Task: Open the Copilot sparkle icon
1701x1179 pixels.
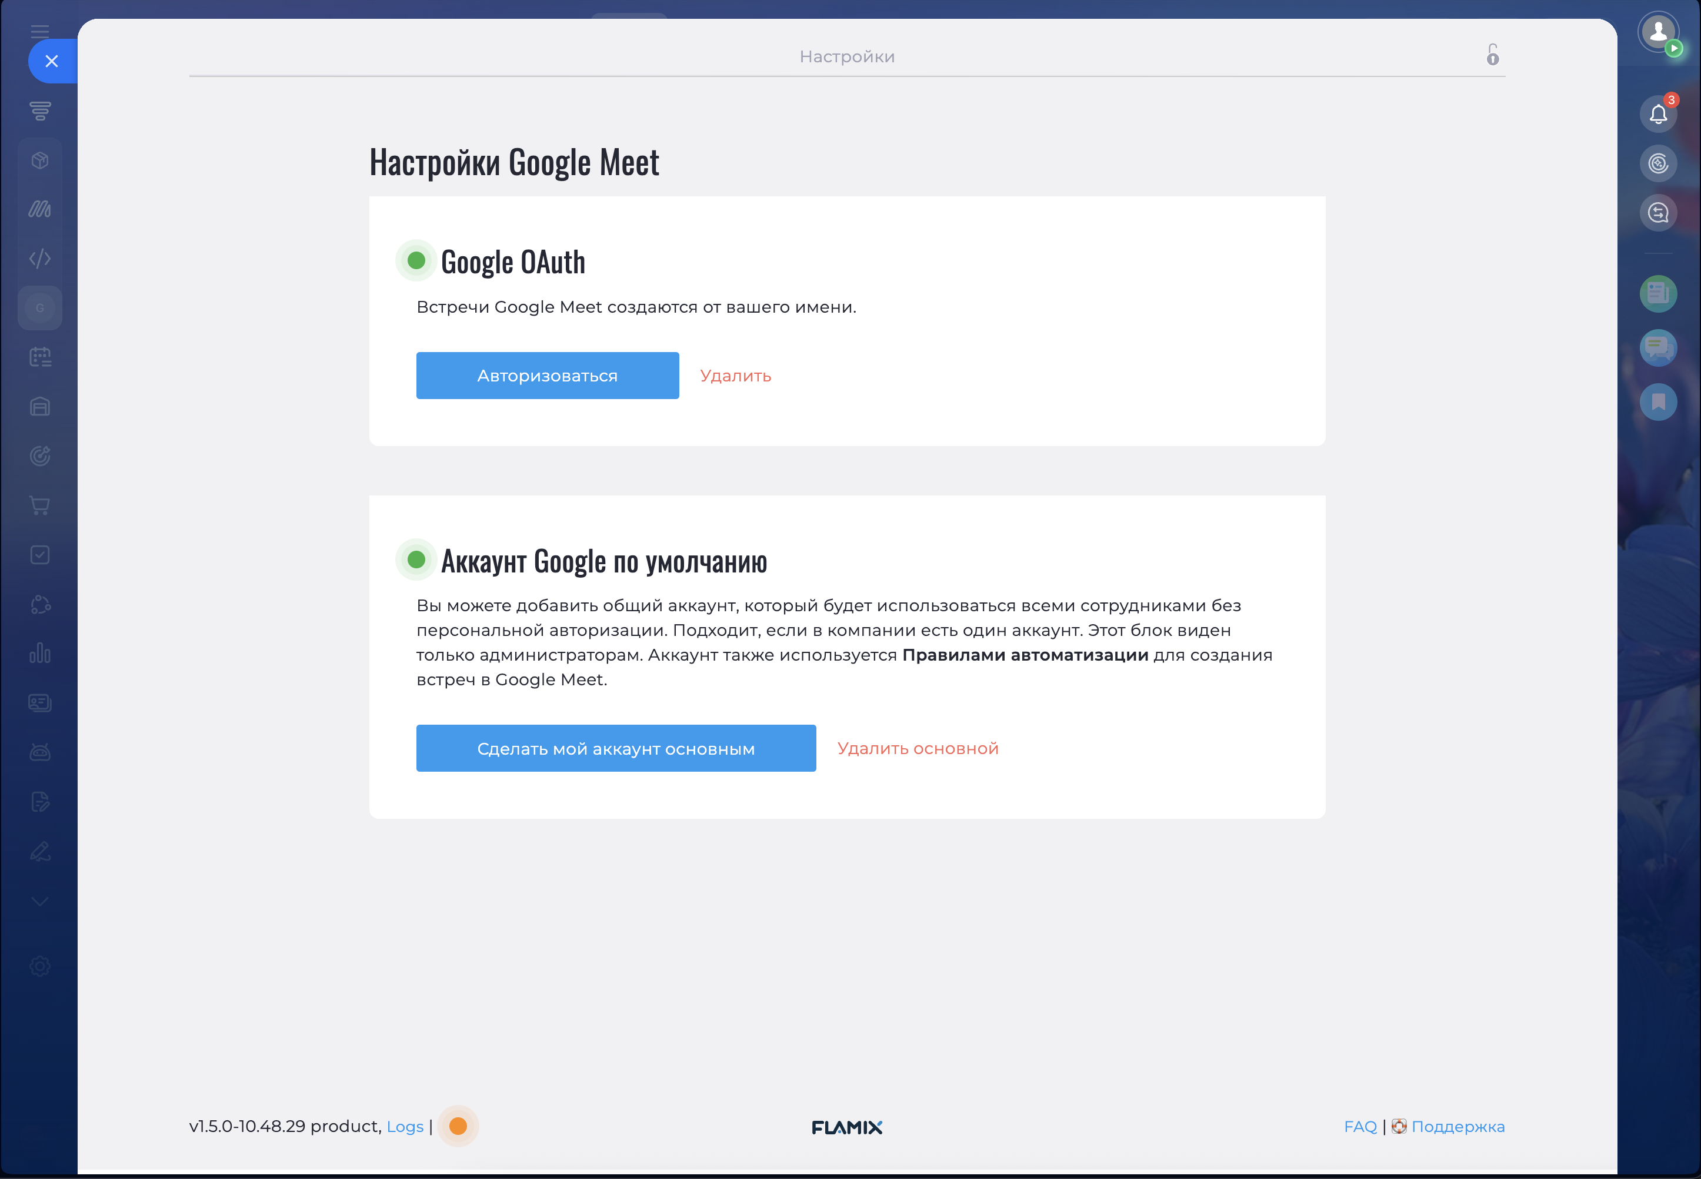Action: click(x=1658, y=163)
